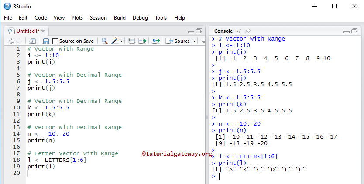Open the Edit menu
This screenshot has height=184, width=364.
click(x=23, y=18)
